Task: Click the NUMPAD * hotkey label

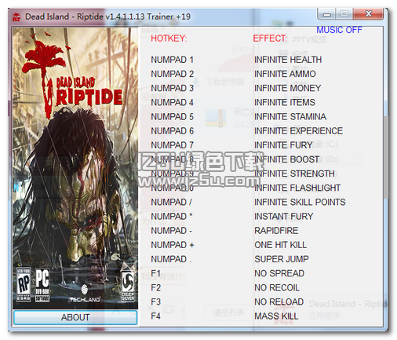Action: pos(172,216)
